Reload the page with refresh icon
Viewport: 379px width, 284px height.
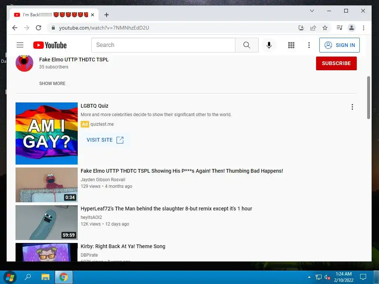[x=38, y=28]
